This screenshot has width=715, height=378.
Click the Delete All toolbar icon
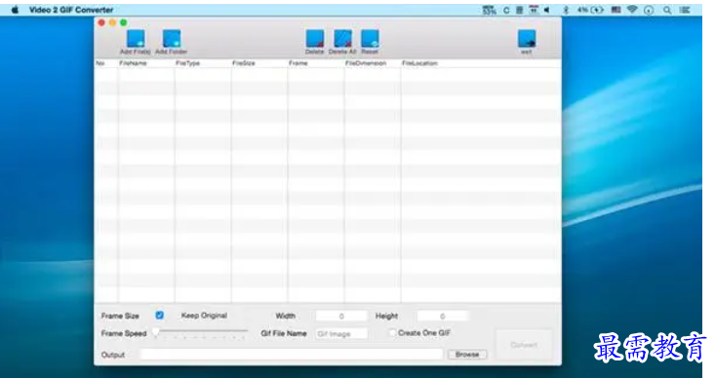coord(342,39)
